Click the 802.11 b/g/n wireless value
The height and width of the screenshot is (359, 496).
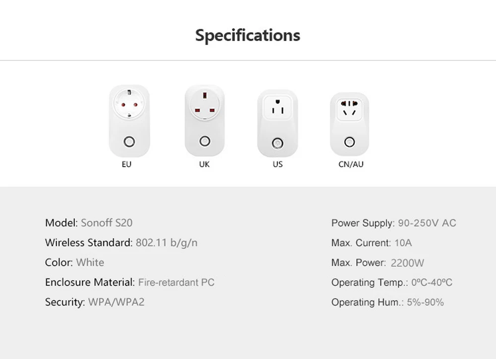click(166, 243)
